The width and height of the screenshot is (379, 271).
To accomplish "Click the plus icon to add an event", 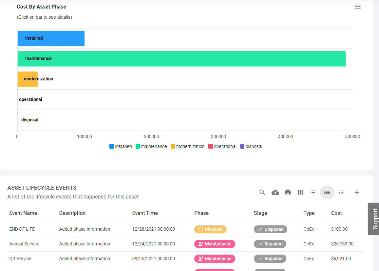I will (x=356, y=193).
